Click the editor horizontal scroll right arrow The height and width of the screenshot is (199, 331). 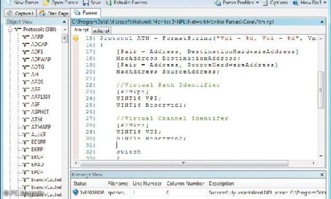tap(314, 163)
